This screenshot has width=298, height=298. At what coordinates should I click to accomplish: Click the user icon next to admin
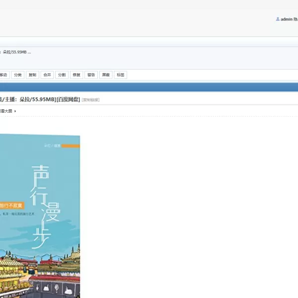[x=278, y=19]
